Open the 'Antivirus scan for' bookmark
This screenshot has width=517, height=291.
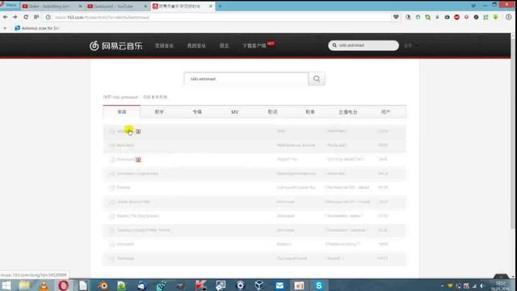click(x=37, y=28)
